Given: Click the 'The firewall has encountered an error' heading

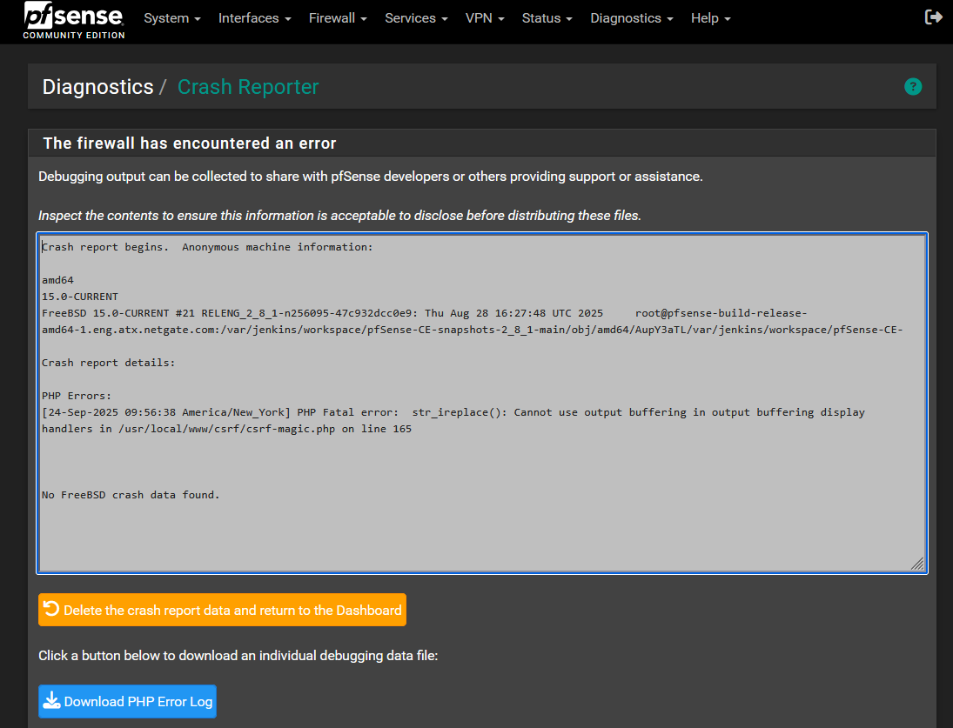Looking at the screenshot, I should (x=190, y=144).
